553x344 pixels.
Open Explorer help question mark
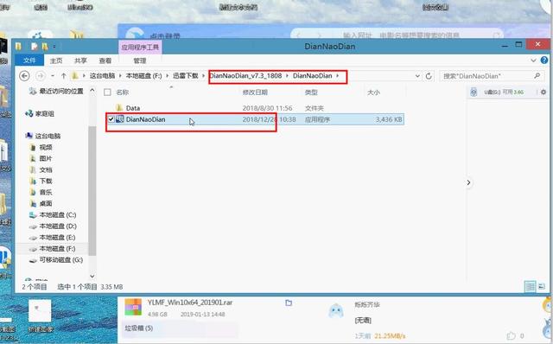tap(544, 61)
